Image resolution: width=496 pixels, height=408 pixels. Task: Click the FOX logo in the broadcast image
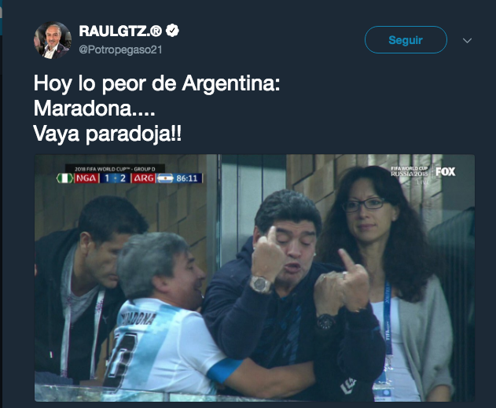[446, 171]
